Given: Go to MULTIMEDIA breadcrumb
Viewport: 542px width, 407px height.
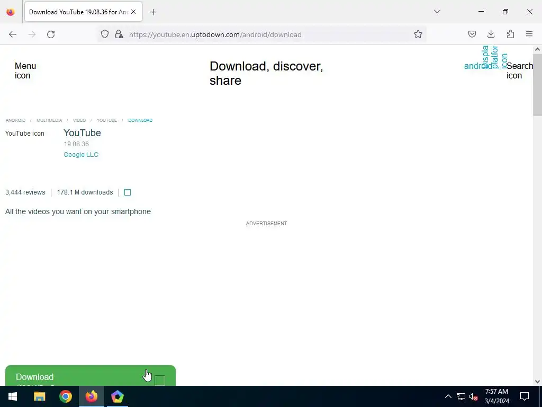Looking at the screenshot, I should (49, 120).
